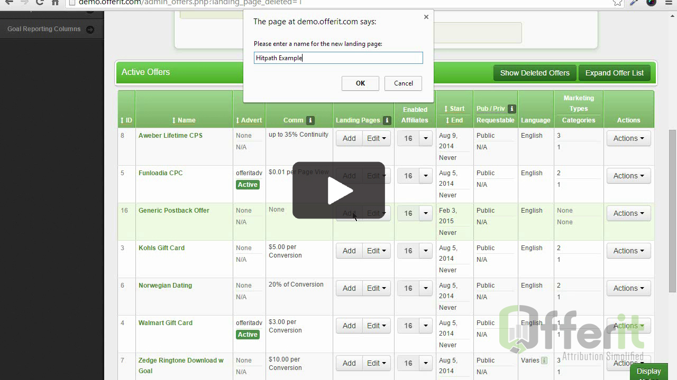Viewport: 677px width, 380px height.
Task: Bookmark this page with the star icon
Action: tap(617, 3)
